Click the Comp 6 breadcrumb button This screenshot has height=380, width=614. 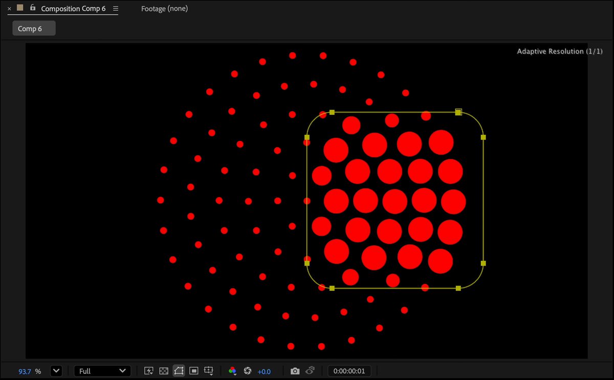[x=34, y=29]
